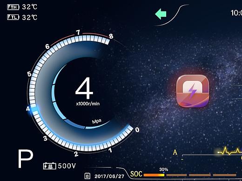The image size is (242, 181).
Task: Click the tachometer mark 3
Action: [45, 138]
